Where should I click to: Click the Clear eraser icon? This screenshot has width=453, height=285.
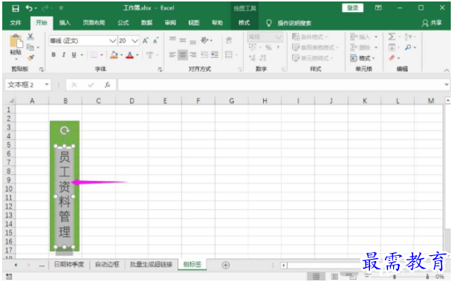392,58
